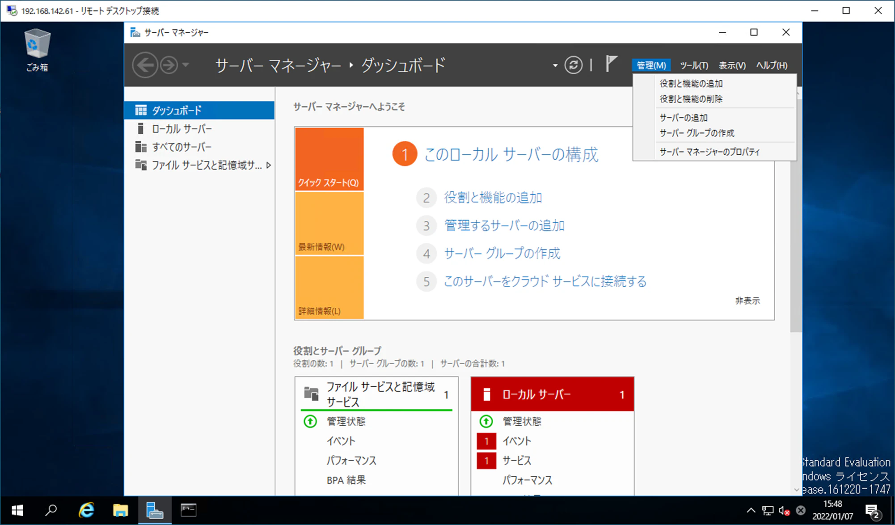This screenshot has width=895, height=525.
Task: Click the forward navigation arrow in Server Manager
Action: click(x=169, y=65)
